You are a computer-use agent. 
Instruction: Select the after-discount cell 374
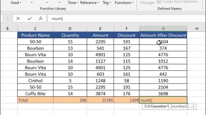pyautogui.click(x=163, y=48)
